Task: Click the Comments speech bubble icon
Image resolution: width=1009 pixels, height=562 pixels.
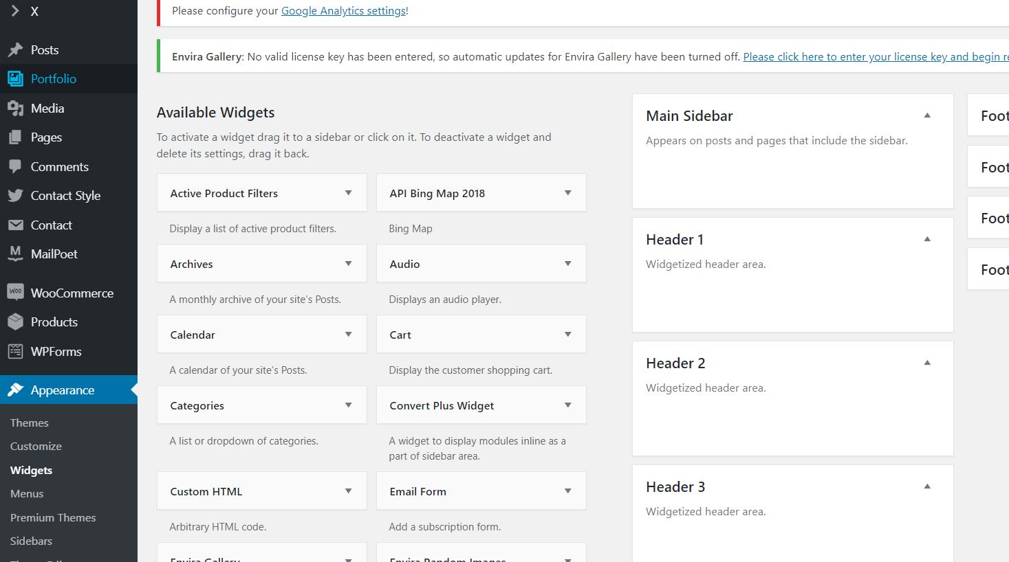Action: pyautogui.click(x=15, y=167)
